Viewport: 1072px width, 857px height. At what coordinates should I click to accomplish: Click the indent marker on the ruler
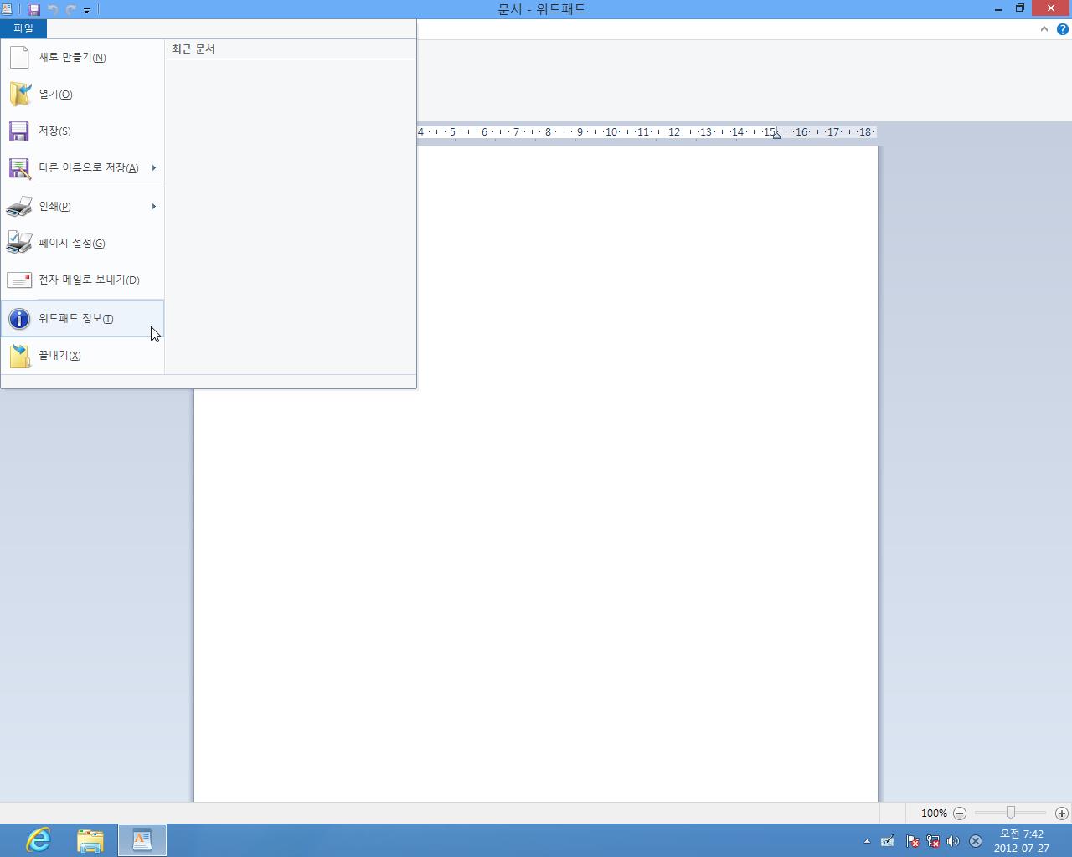[776, 134]
